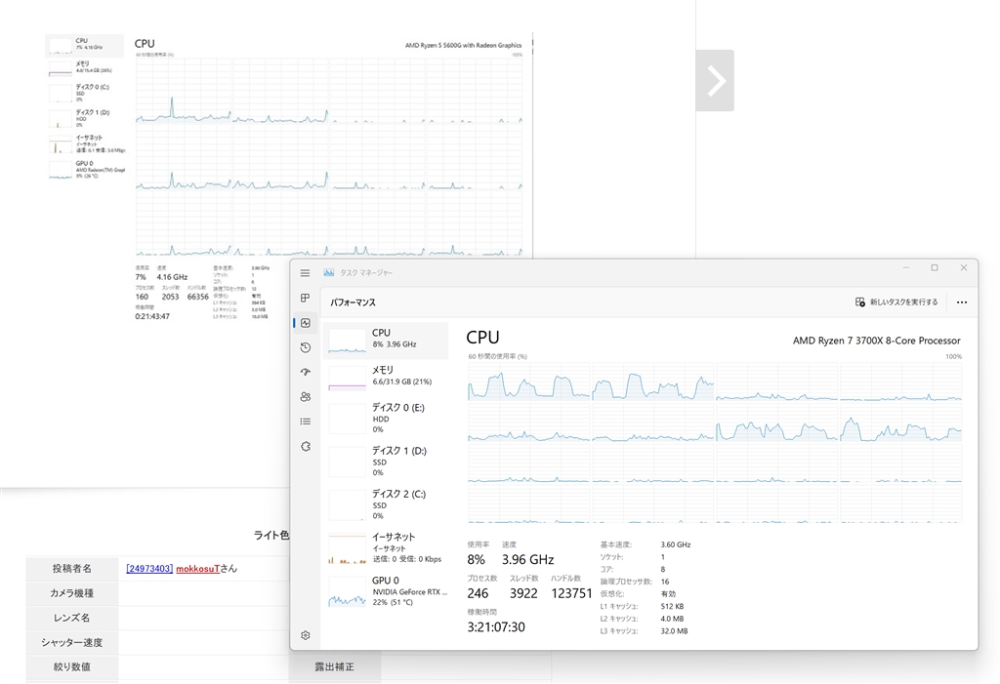Select メモリ 6.6/31.9 GB resource
Screen dimensions: 1000x684
[x=386, y=378]
